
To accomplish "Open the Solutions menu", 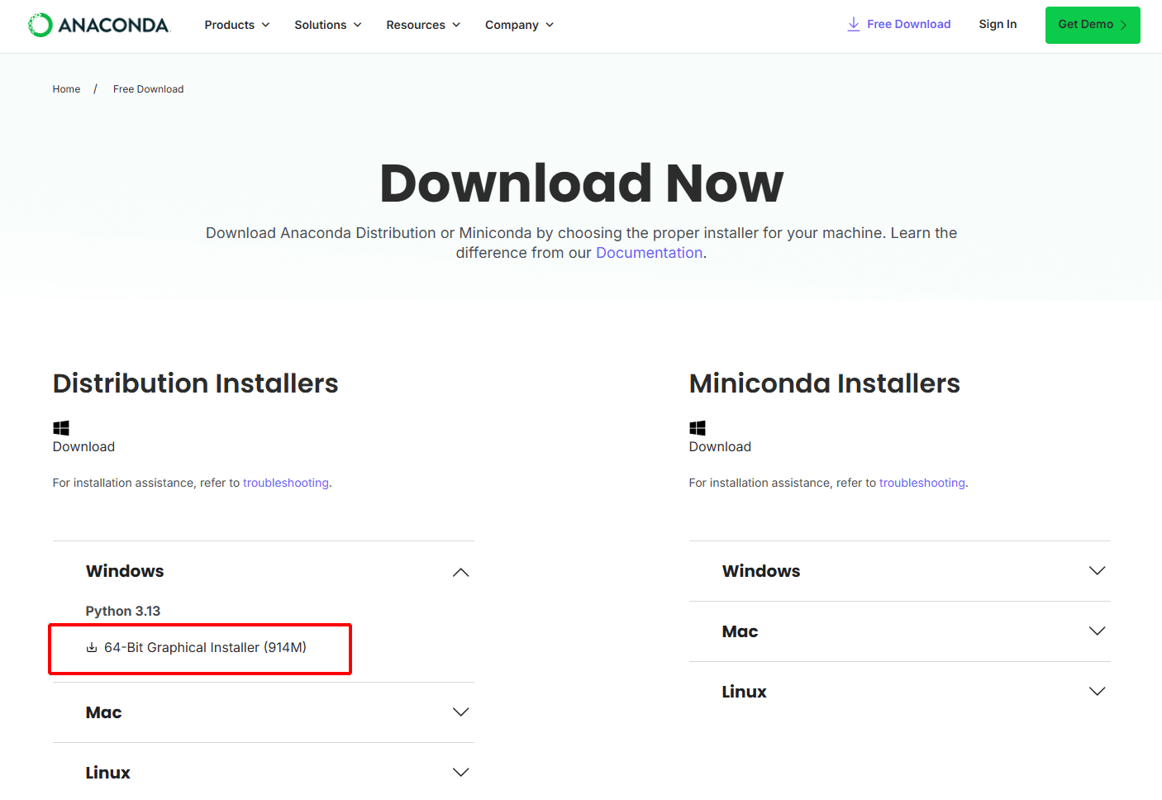I will pos(328,25).
